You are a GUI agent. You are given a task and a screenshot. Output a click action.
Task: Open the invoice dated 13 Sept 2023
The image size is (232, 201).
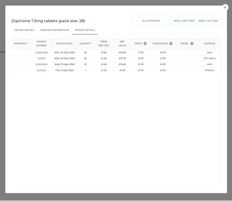point(41,64)
